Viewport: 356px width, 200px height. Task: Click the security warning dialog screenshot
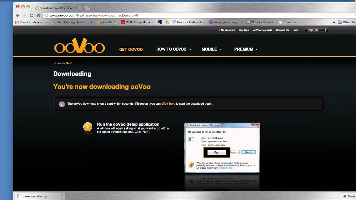tap(222, 148)
